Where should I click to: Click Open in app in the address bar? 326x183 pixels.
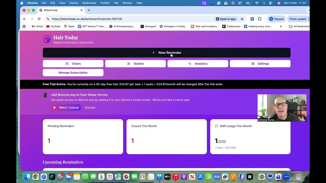tap(226, 19)
